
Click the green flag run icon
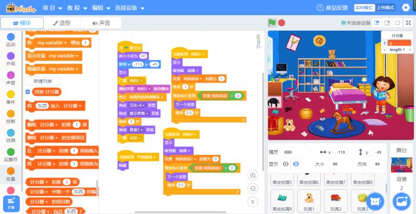[x=272, y=23]
